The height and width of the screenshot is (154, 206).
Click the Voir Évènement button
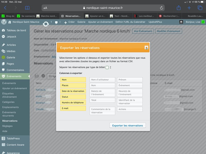tap(143, 31)
